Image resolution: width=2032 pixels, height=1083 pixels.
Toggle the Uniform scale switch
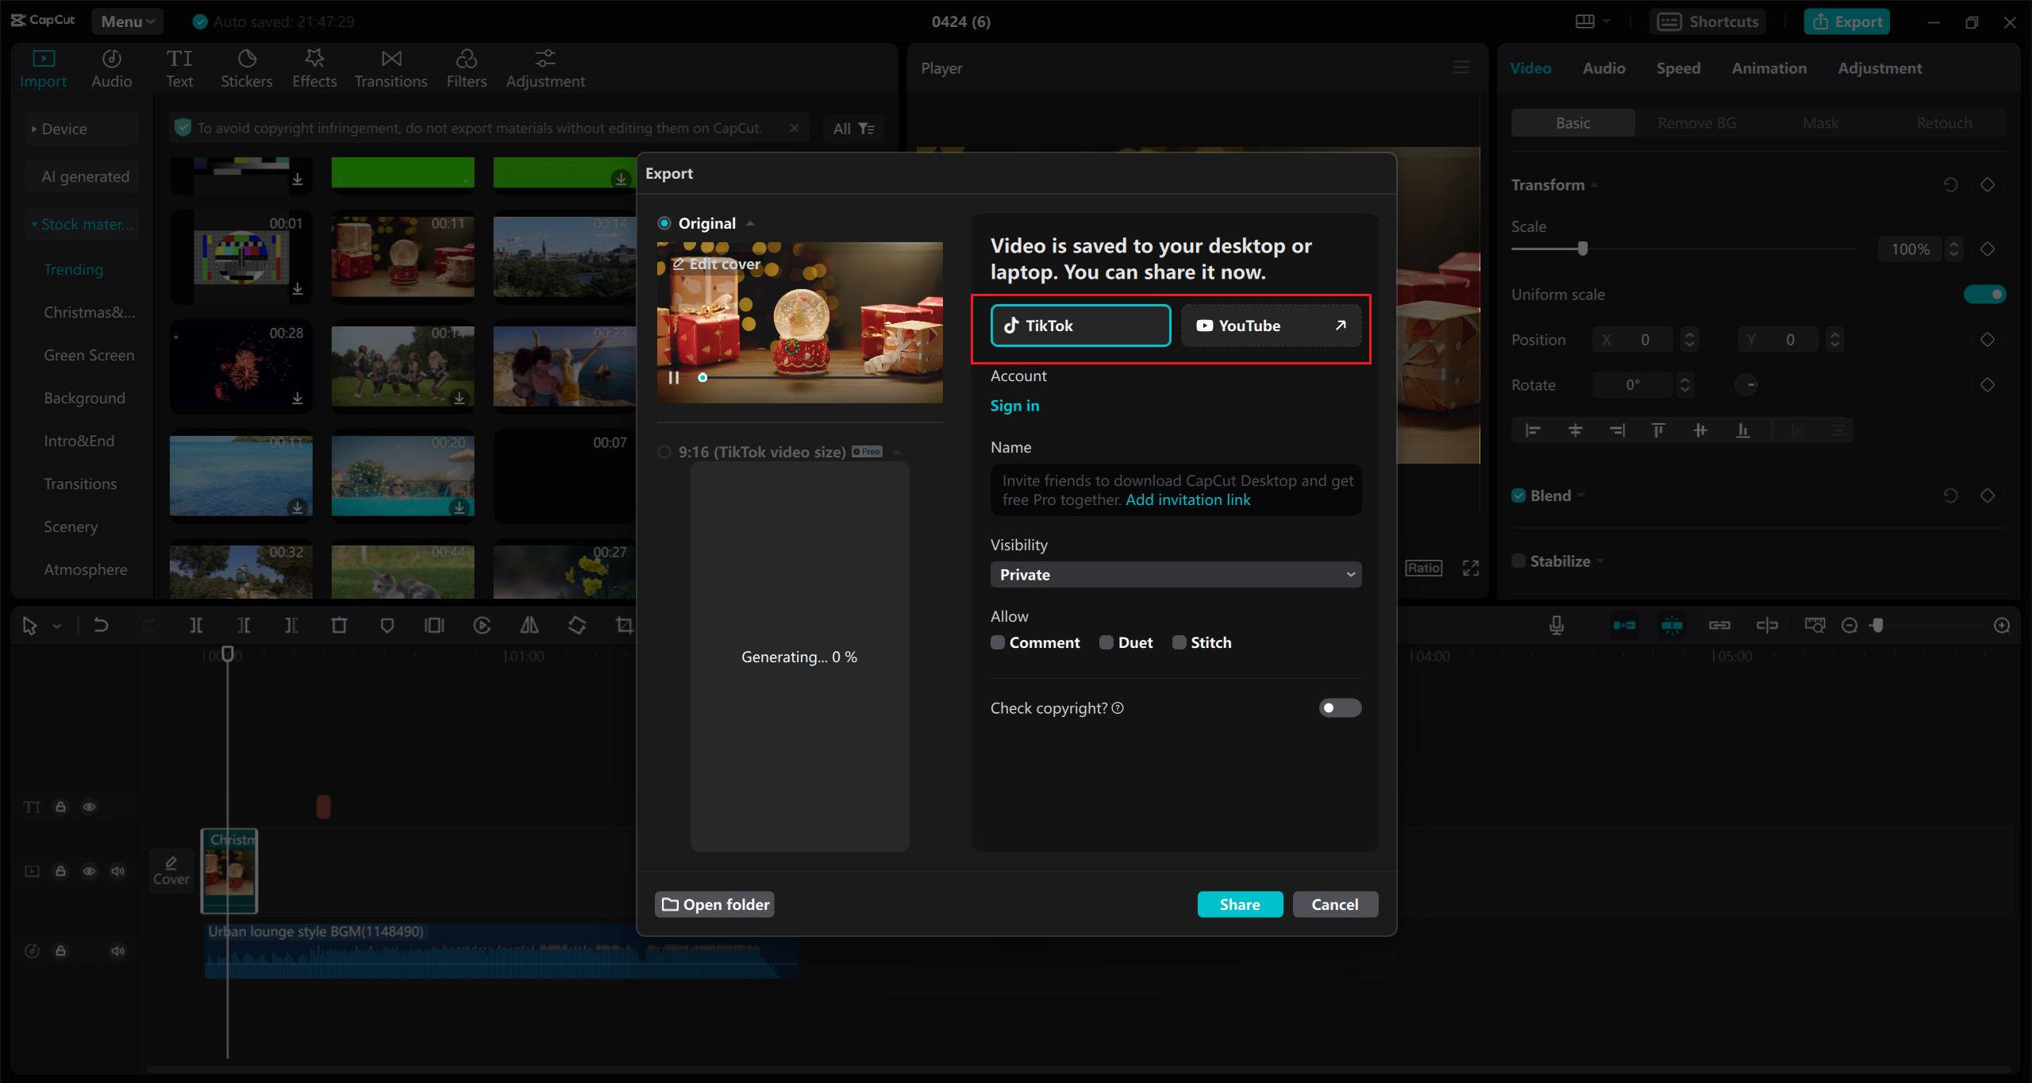1984,295
